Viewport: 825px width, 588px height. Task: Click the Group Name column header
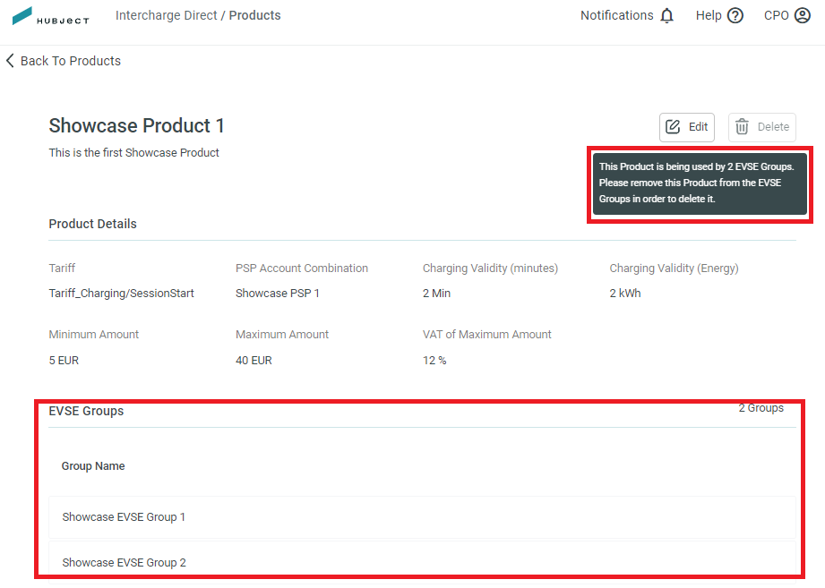tap(93, 466)
